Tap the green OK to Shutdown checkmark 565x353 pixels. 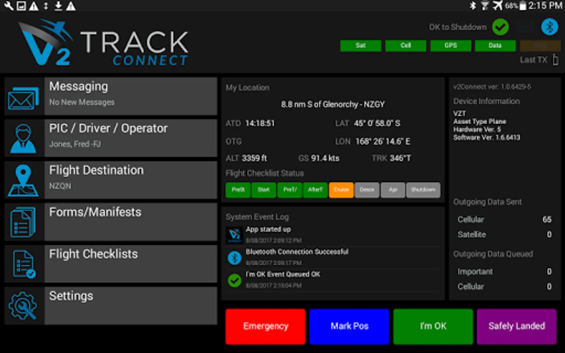point(501,27)
